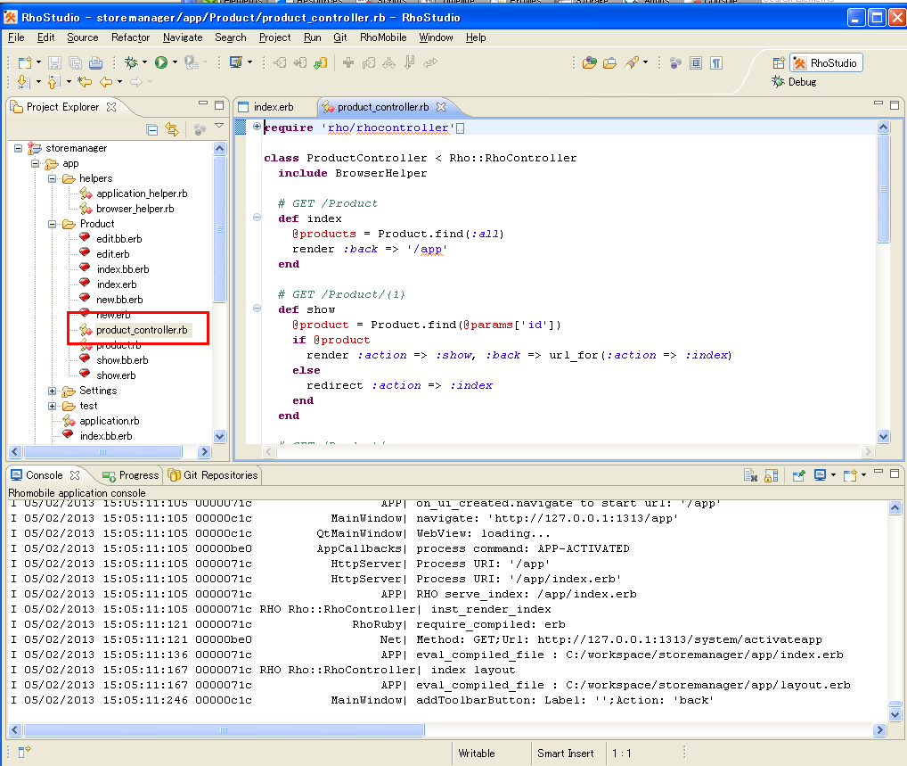Open Project Explorer view menu triangle
The height and width of the screenshot is (766, 907).
pyautogui.click(x=219, y=125)
